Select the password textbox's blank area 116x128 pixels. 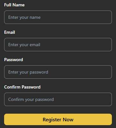pyautogui.click(x=80, y=72)
